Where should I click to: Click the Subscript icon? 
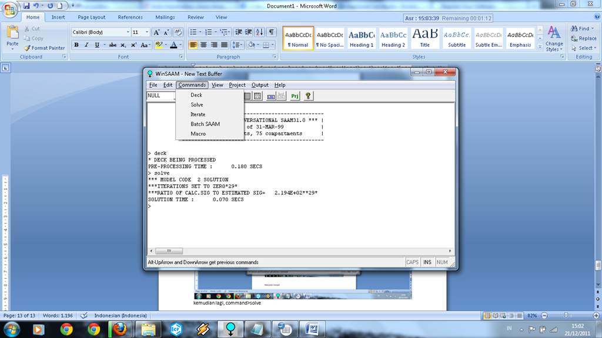coord(123,45)
